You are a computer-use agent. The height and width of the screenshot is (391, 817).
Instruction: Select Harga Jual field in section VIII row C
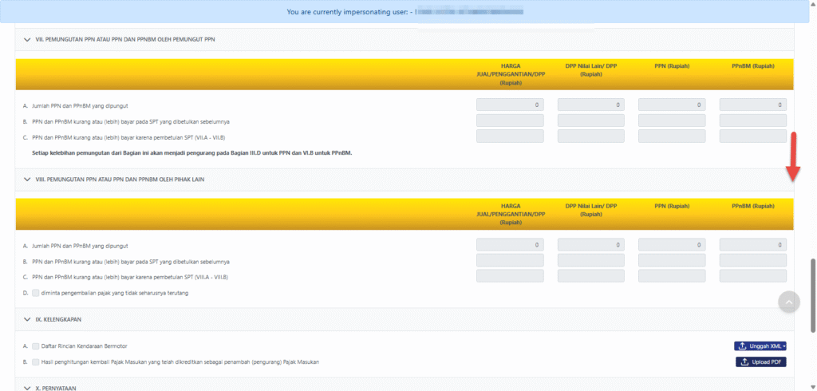coord(510,276)
